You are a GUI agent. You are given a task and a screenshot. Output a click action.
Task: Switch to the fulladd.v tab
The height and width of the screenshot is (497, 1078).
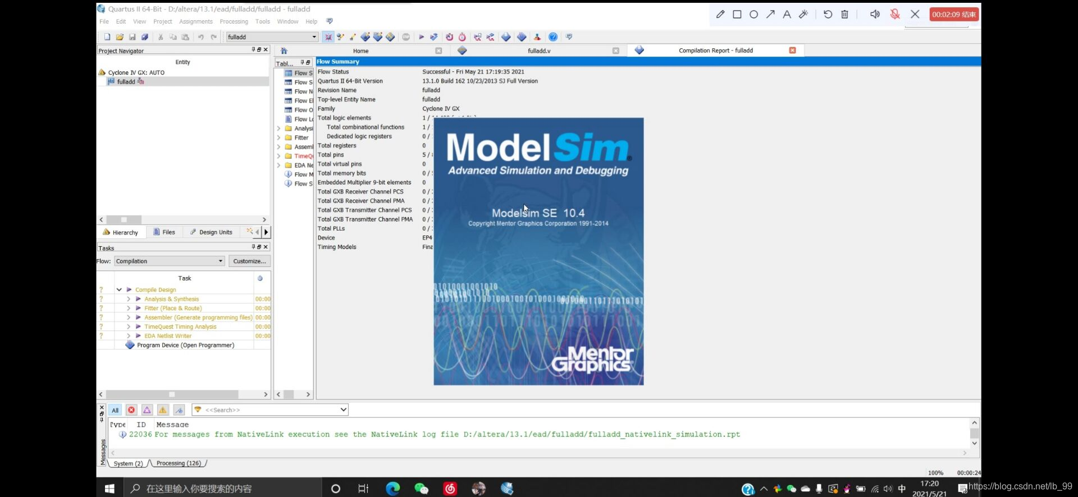click(538, 50)
